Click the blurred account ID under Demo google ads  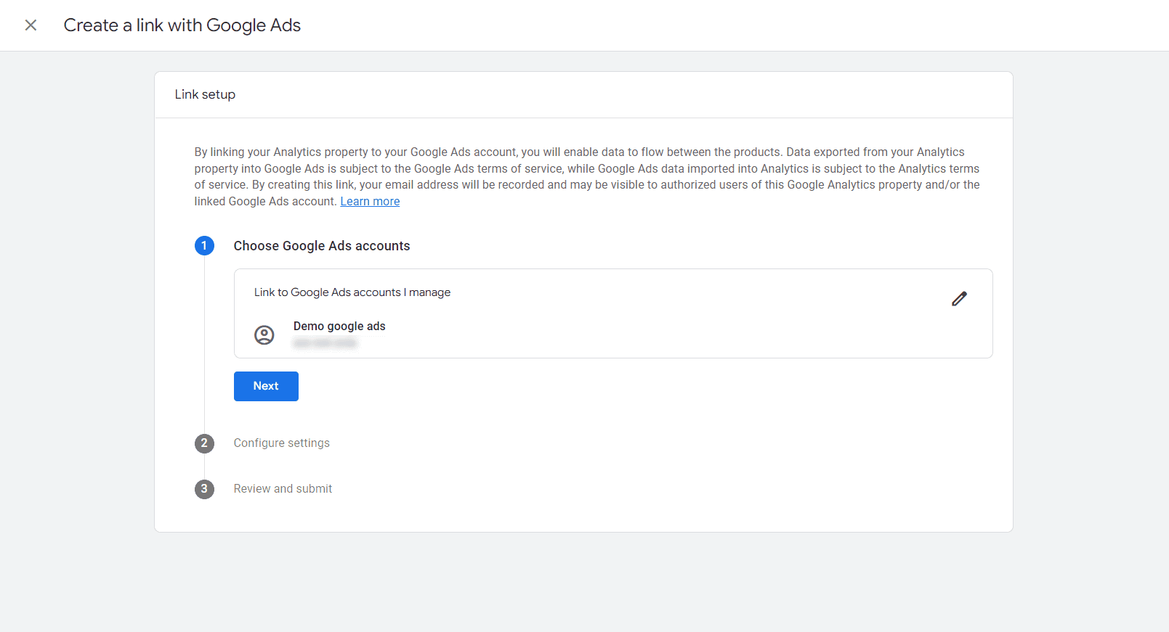pyautogui.click(x=325, y=343)
